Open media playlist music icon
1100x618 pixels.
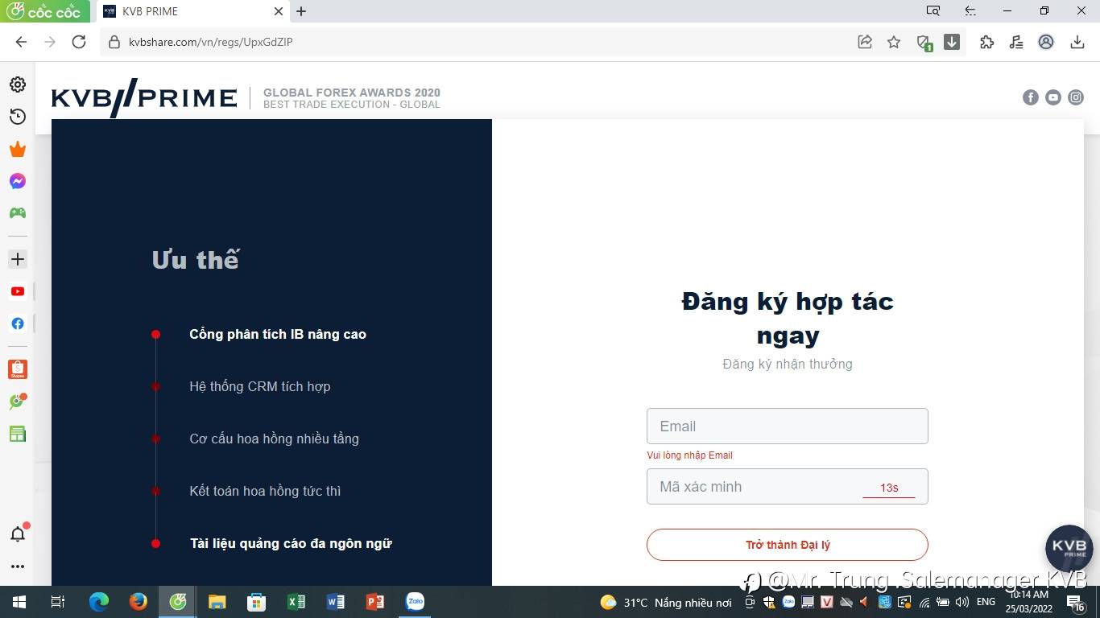1016,42
